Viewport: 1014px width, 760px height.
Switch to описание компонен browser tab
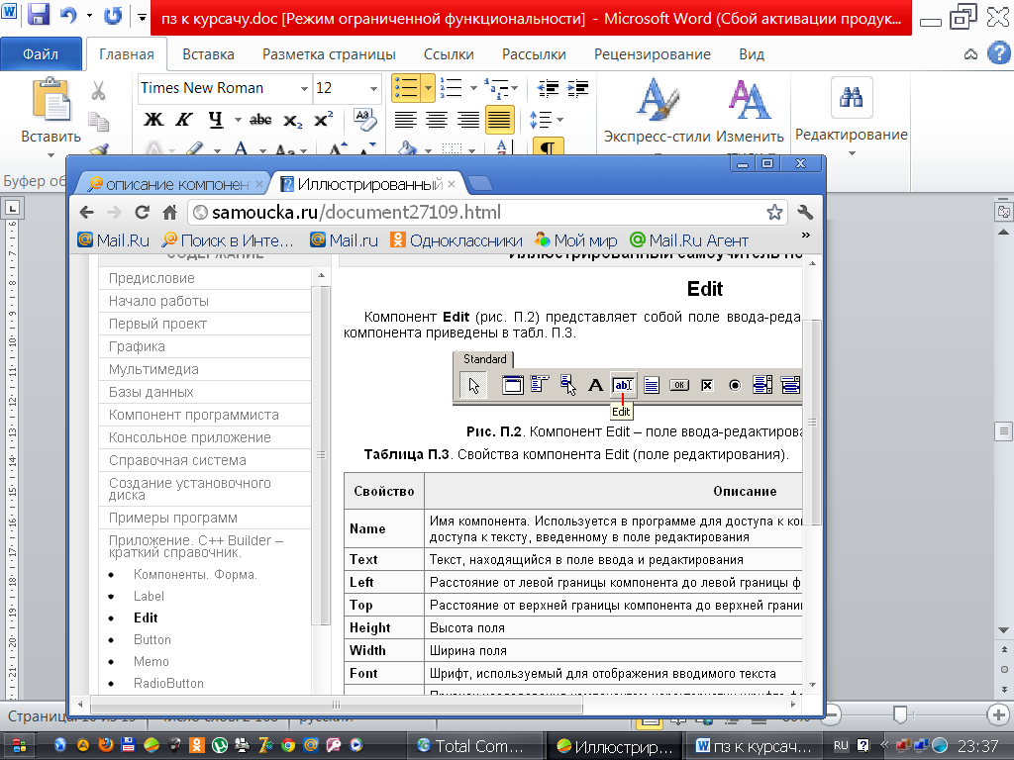pyautogui.click(x=175, y=184)
